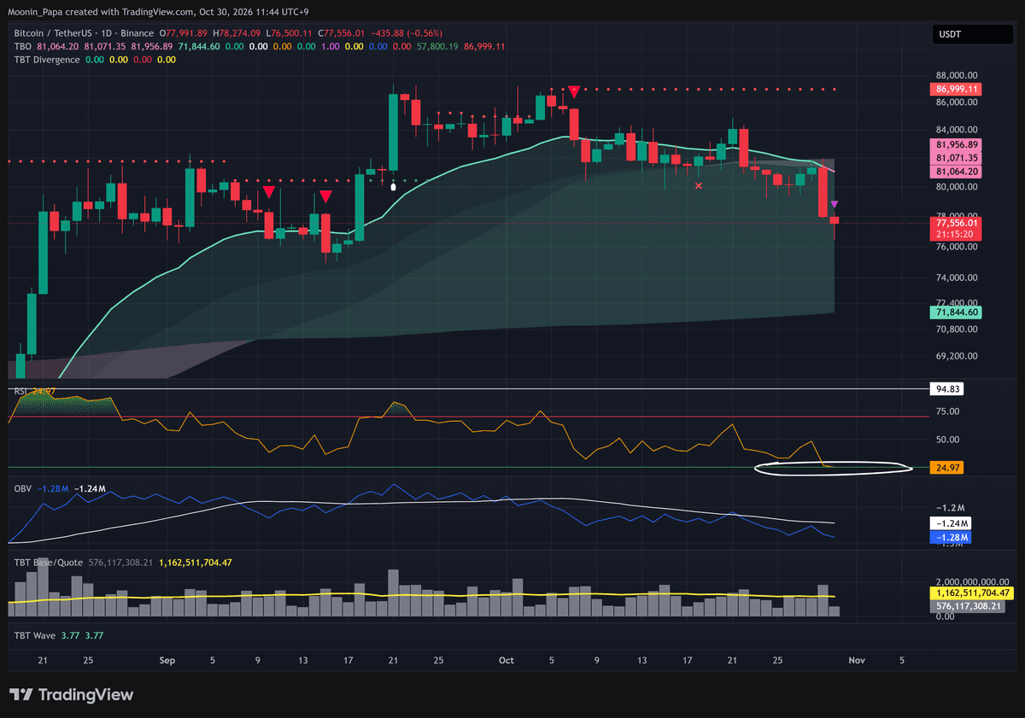The image size is (1025, 718).
Task: Click the 88,000.00 price axis label
Action: click(x=958, y=74)
